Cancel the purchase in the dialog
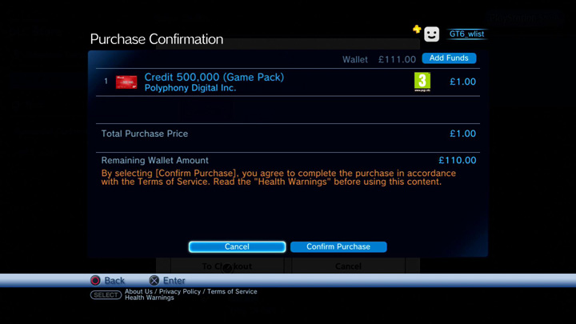This screenshot has height=324, width=576. (x=237, y=246)
